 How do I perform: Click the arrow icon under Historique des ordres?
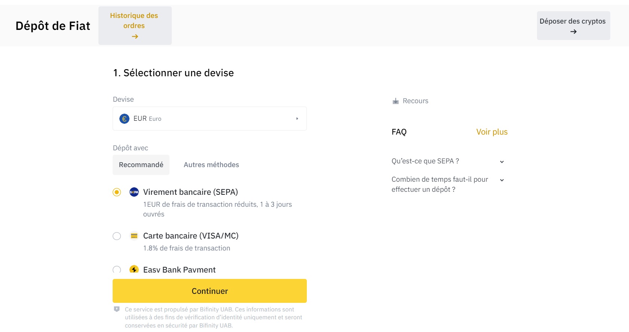coord(134,36)
